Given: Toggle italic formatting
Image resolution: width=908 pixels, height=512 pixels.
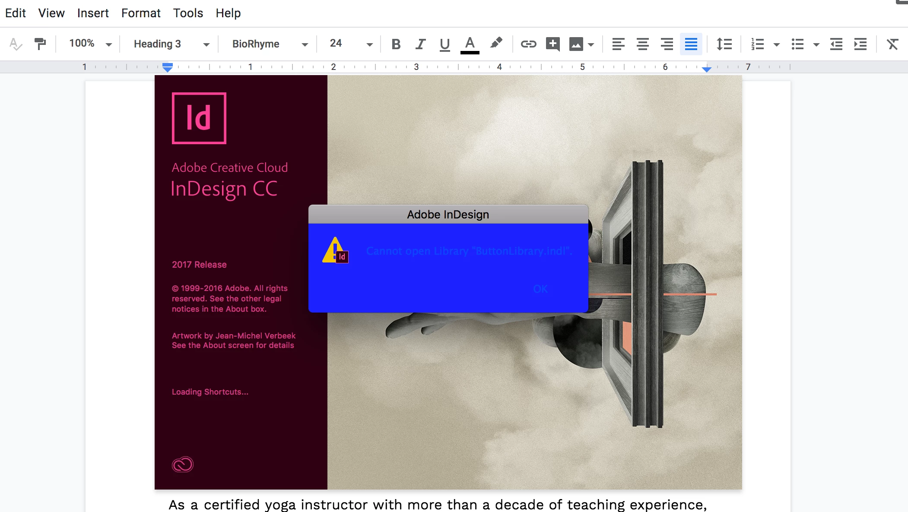Looking at the screenshot, I should click(420, 44).
